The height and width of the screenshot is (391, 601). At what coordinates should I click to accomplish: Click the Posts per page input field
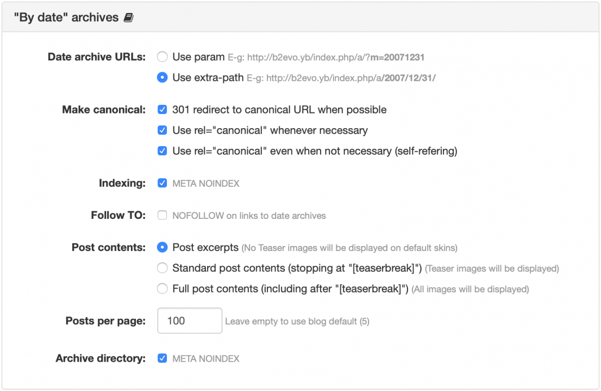(190, 320)
